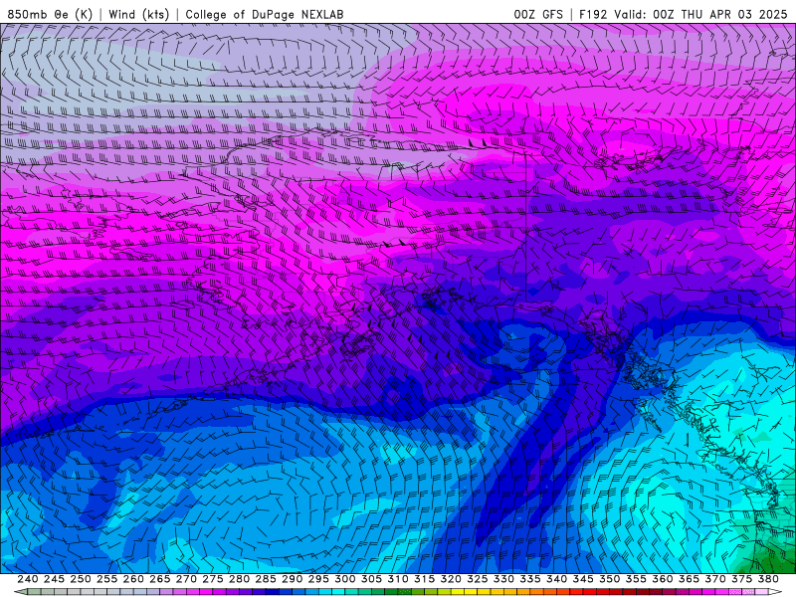Screen dimensions: 796x597
Task: Click the 245 legend value
Action: pos(54,579)
